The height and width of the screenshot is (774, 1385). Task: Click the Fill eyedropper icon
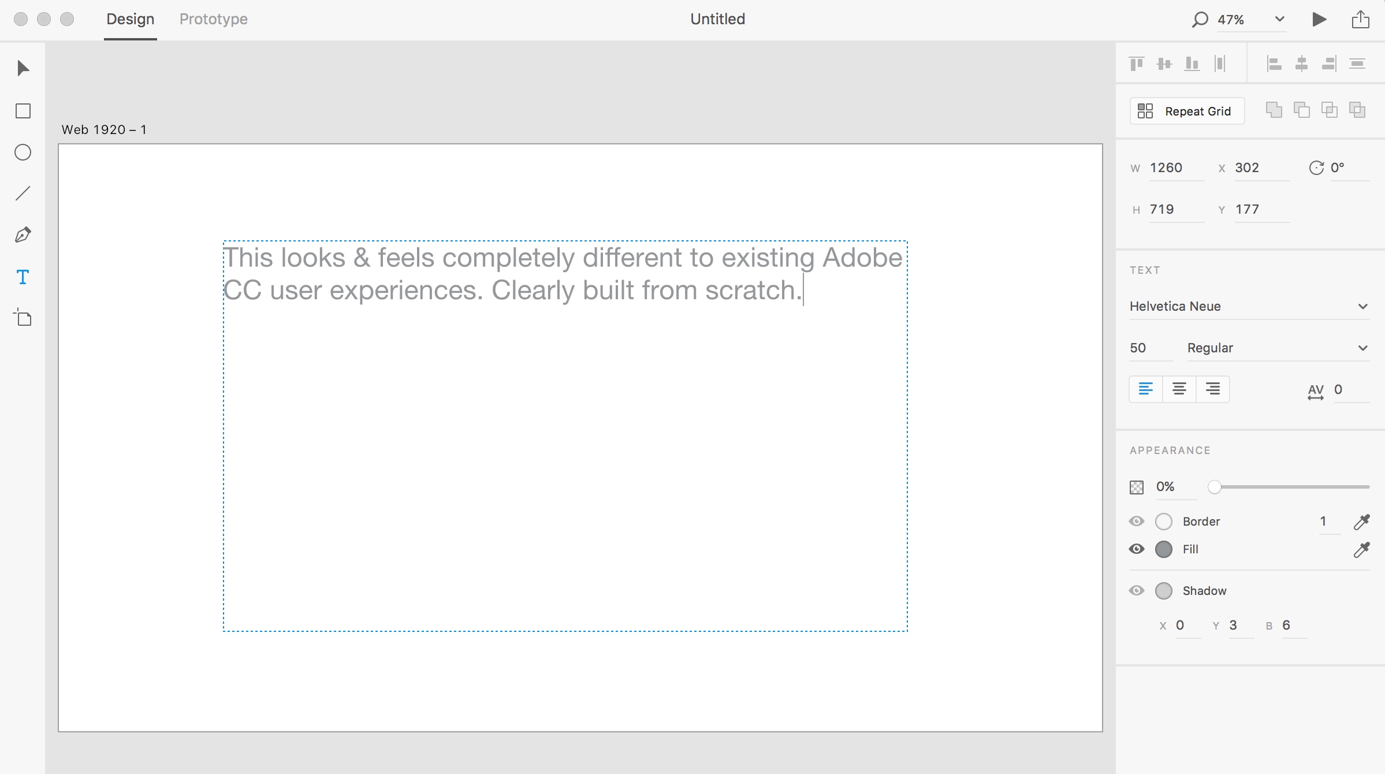1361,549
